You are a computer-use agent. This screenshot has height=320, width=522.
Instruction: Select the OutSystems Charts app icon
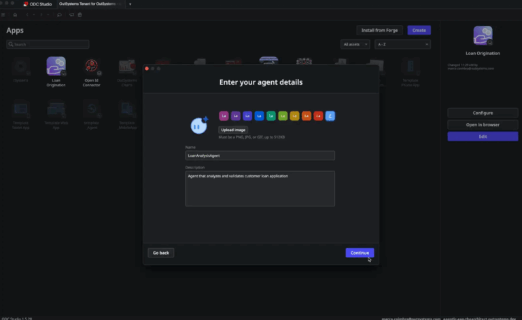tap(127, 67)
